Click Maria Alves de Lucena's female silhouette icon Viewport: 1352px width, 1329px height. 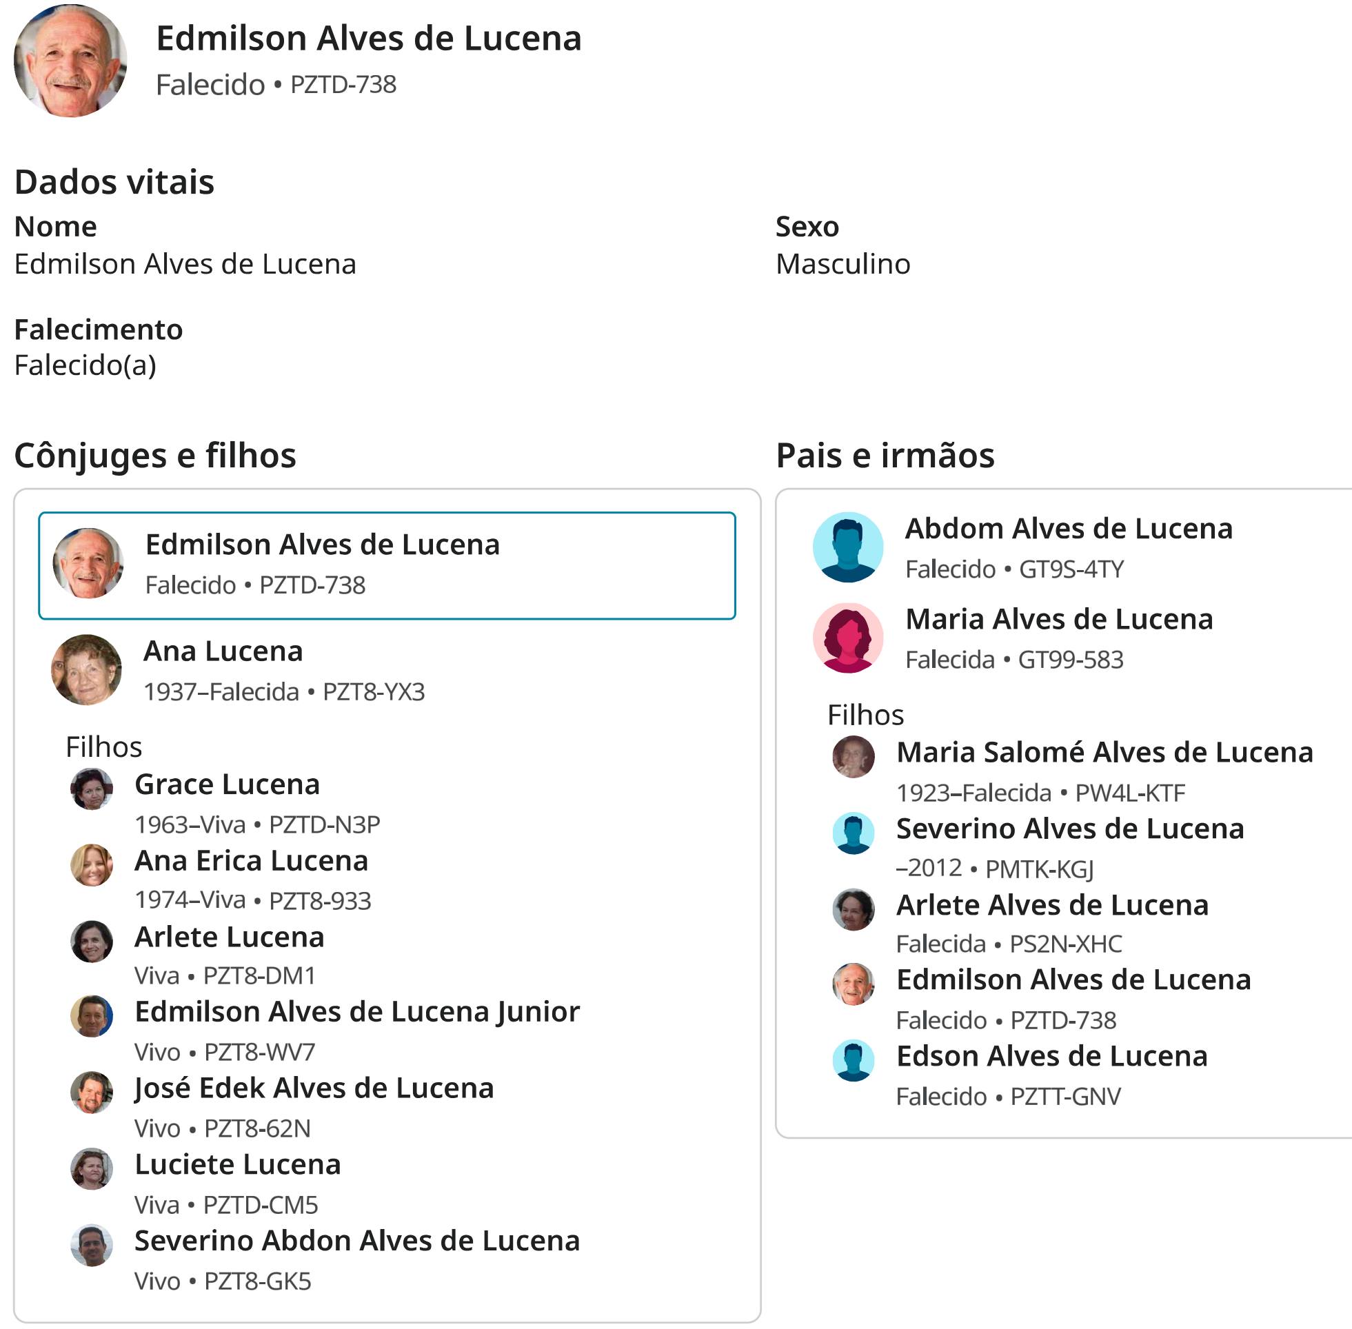pos(847,638)
